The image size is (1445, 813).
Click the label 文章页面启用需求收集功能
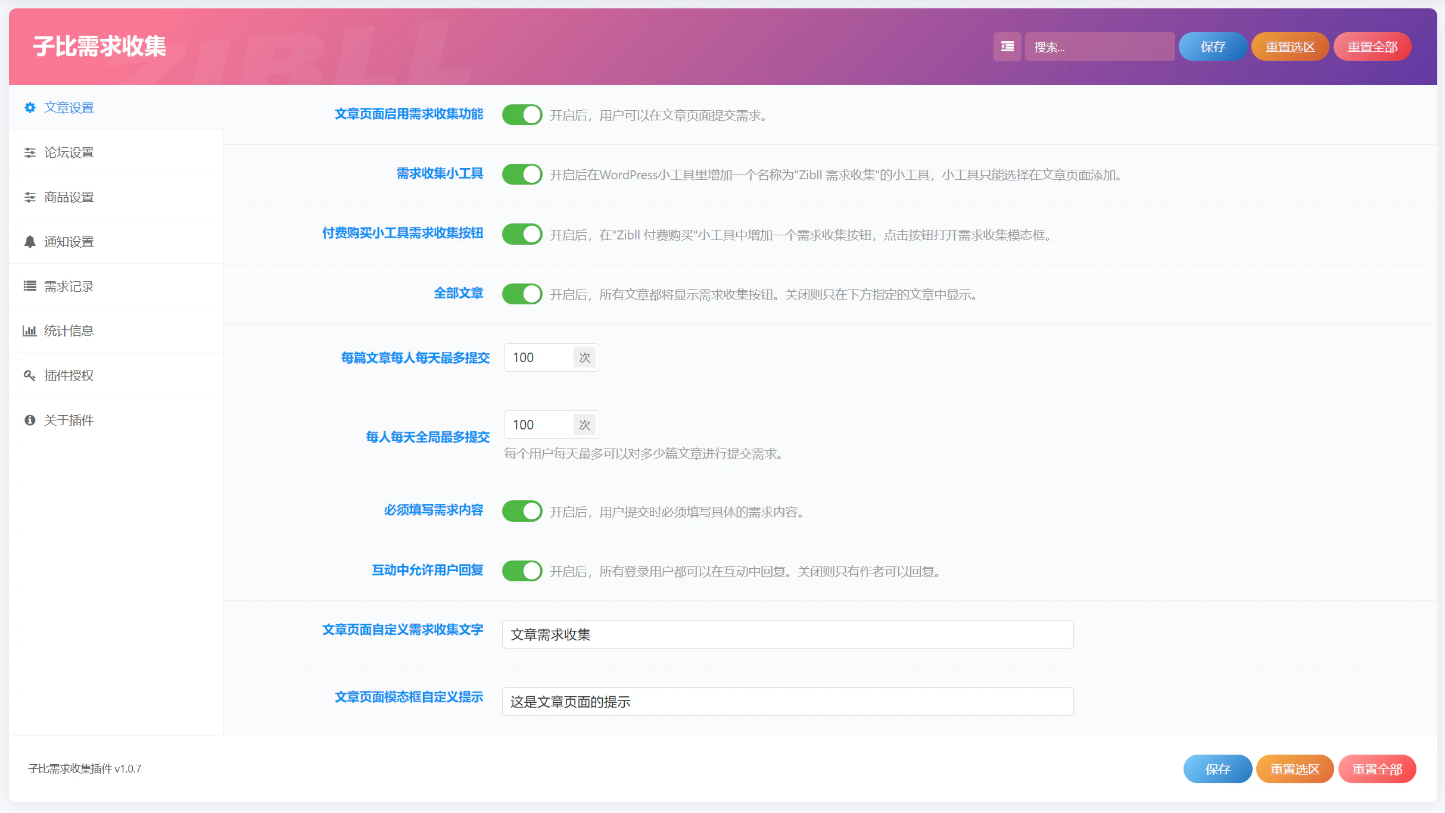[x=409, y=114]
